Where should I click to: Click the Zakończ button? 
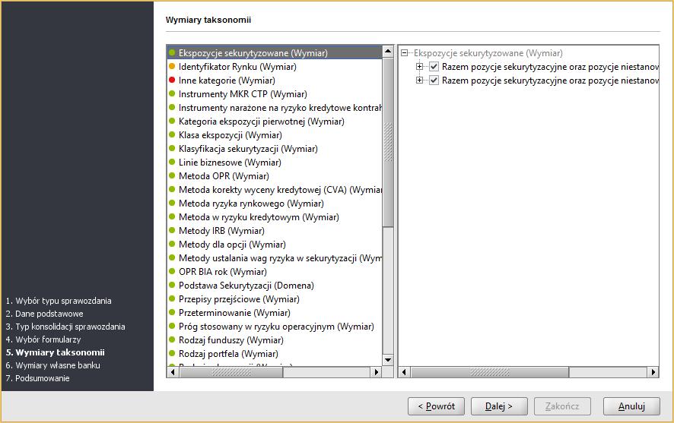(562, 406)
